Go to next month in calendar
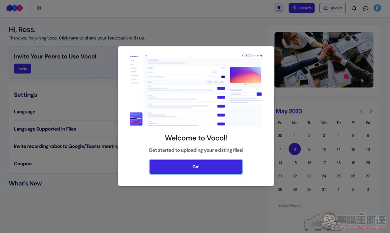Image resolution: width=390 pixels, height=233 pixels. [x=371, y=111]
